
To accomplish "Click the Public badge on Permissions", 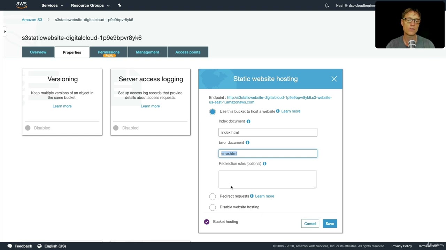I will pos(109,56).
